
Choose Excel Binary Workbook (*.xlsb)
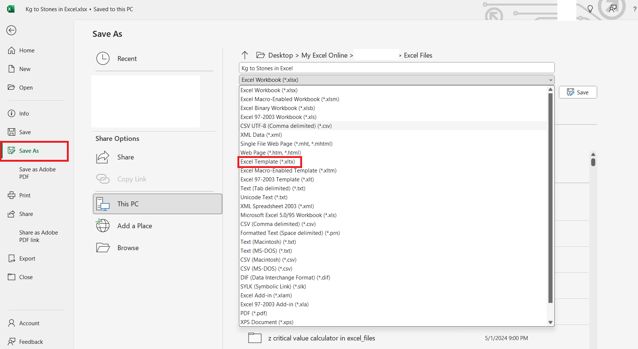(x=393, y=108)
